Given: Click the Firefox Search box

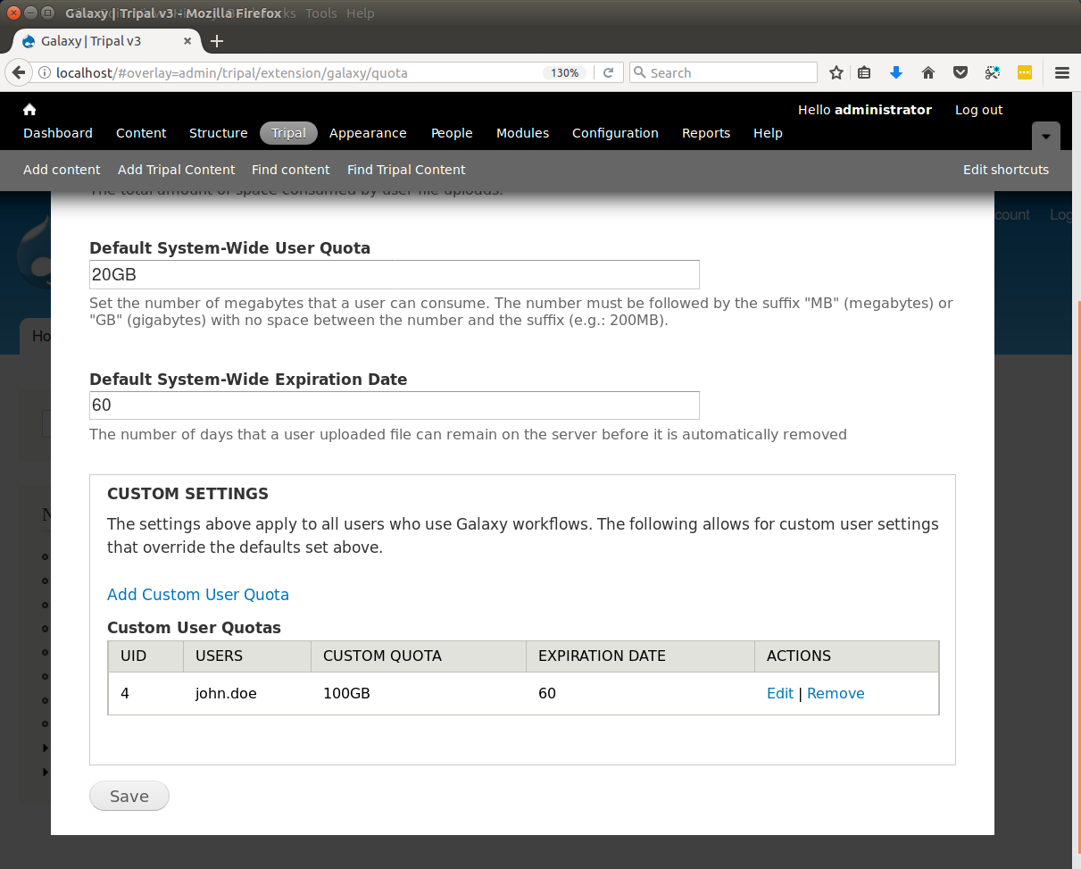Looking at the screenshot, I should (723, 73).
